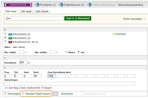This screenshot has height=98, width=148.
Task: Open the Zoek indicatie tab
Action: coord(42,11)
